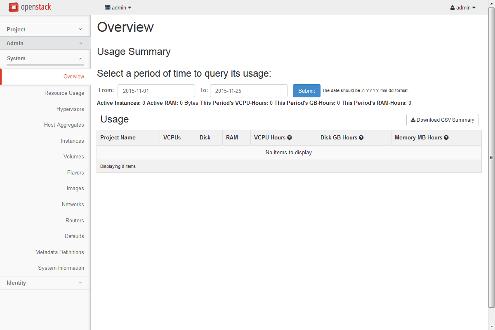The image size is (495, 330).
Task: Expand the Project sidebar section
Action: point(45,30)
